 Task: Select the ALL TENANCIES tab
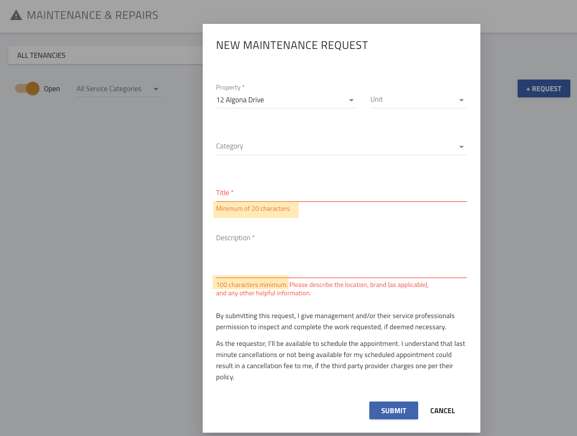[x=41, y=55]
